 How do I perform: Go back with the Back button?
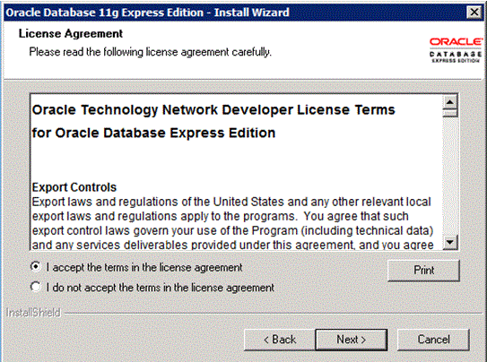(280, 340)
